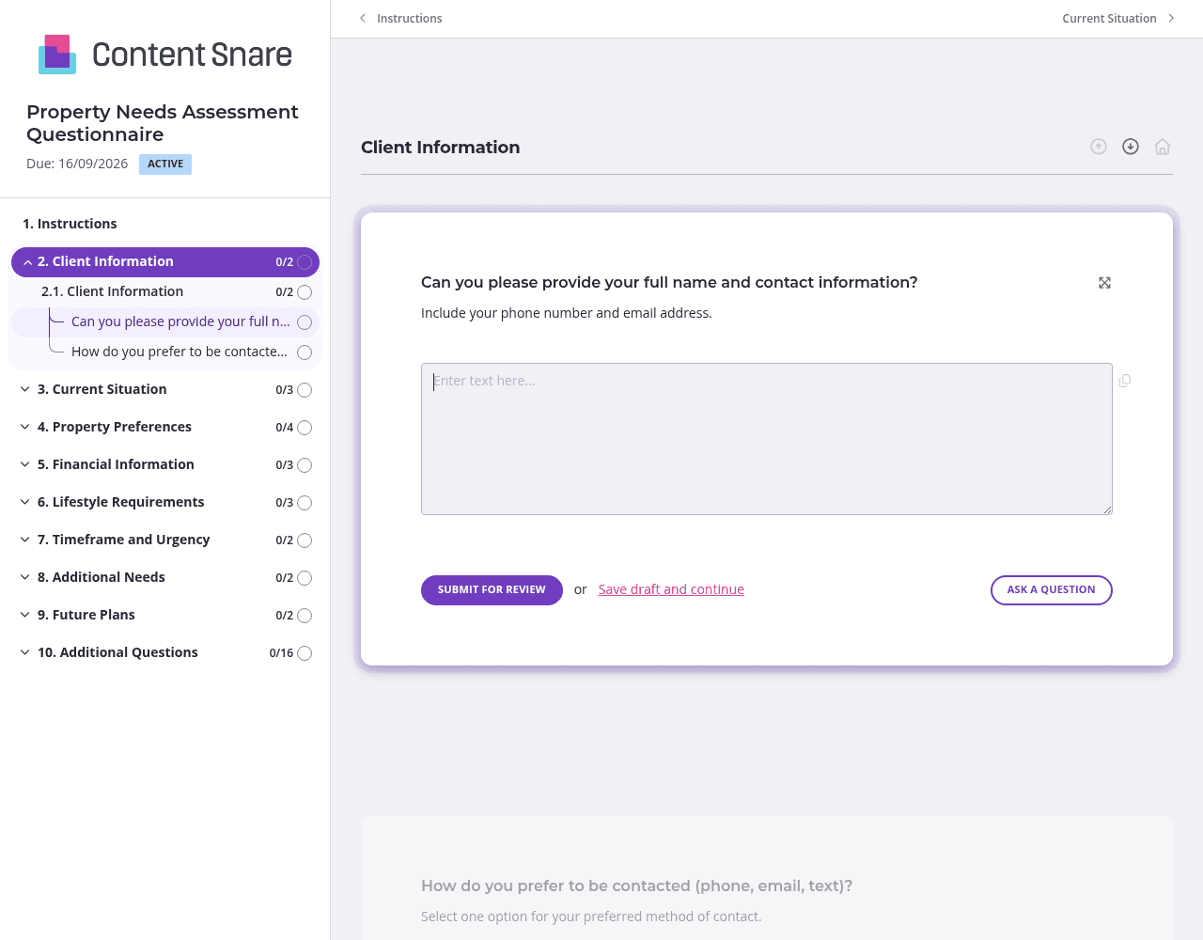
Task: Click status circle for 7. Timeframe and Urgency
Action: [x=305, y=540]
